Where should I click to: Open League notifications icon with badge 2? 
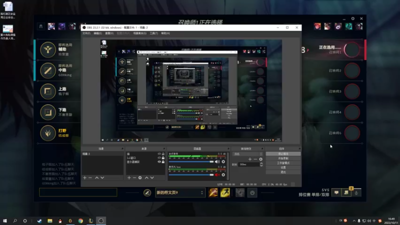tap(346, 192)
